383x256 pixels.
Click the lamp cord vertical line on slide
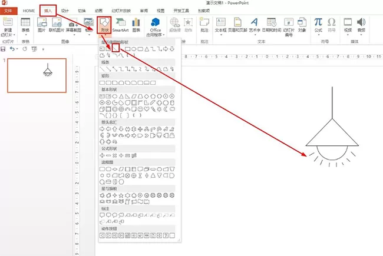[332, 102]
